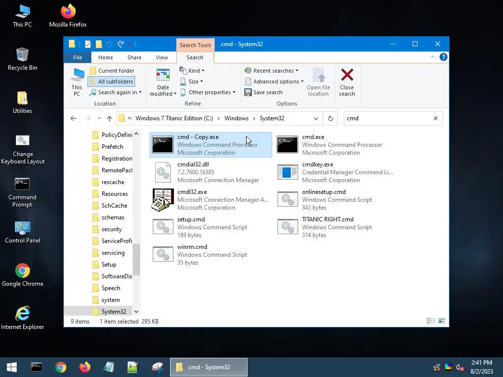Screen dimensions: 503x377
Task: Toggle All subfolders search scope
Action: point(112,81)
